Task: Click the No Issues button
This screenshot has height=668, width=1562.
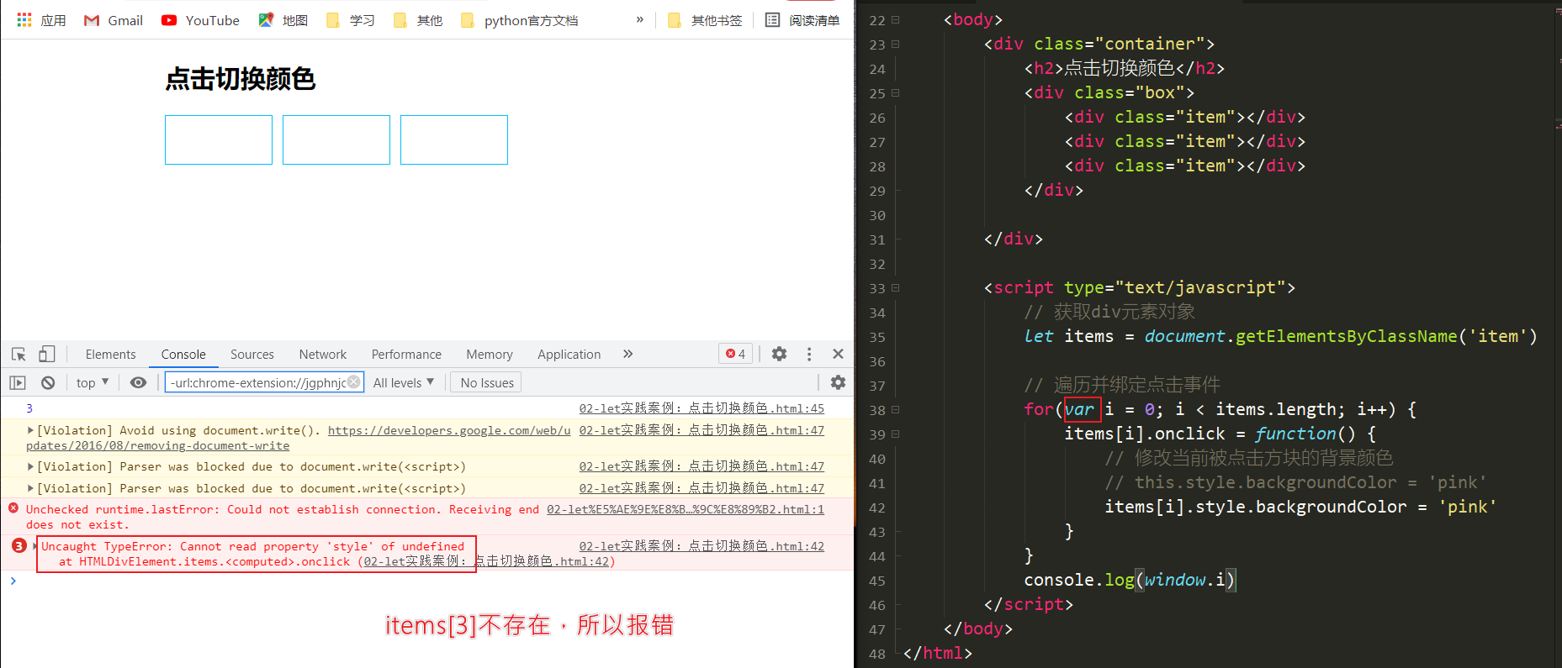Action: [x=487, y=382]
